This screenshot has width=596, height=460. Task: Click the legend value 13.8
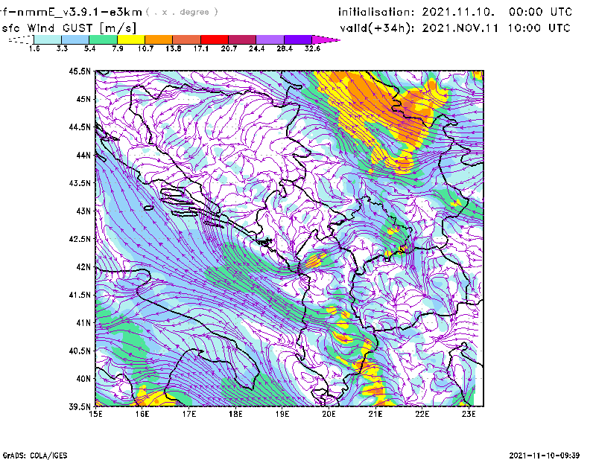tap(174, 48)
